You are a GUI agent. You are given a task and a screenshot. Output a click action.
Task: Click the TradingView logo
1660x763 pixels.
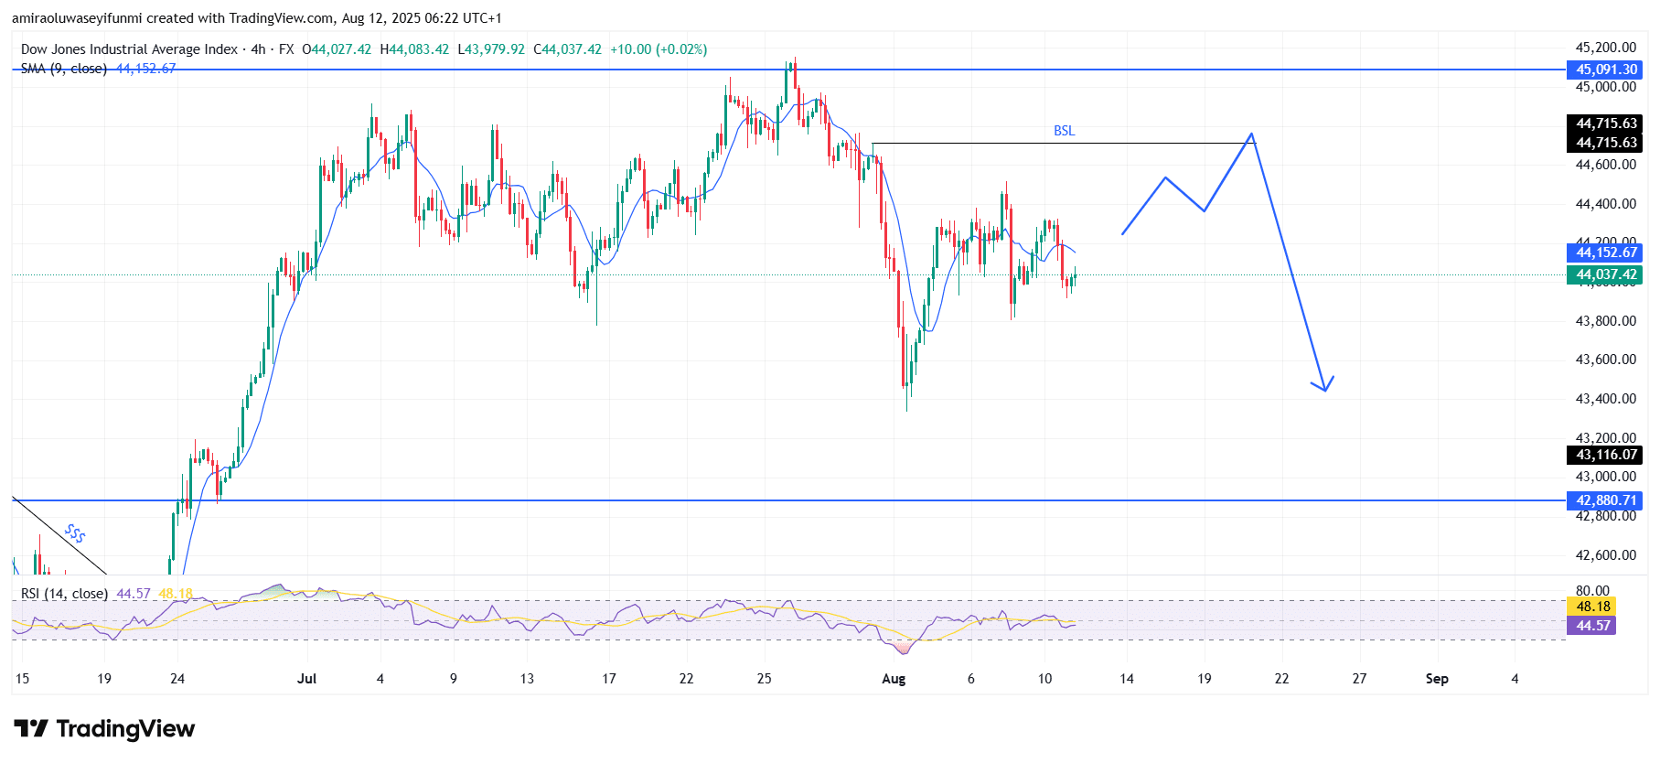point(104,729)
